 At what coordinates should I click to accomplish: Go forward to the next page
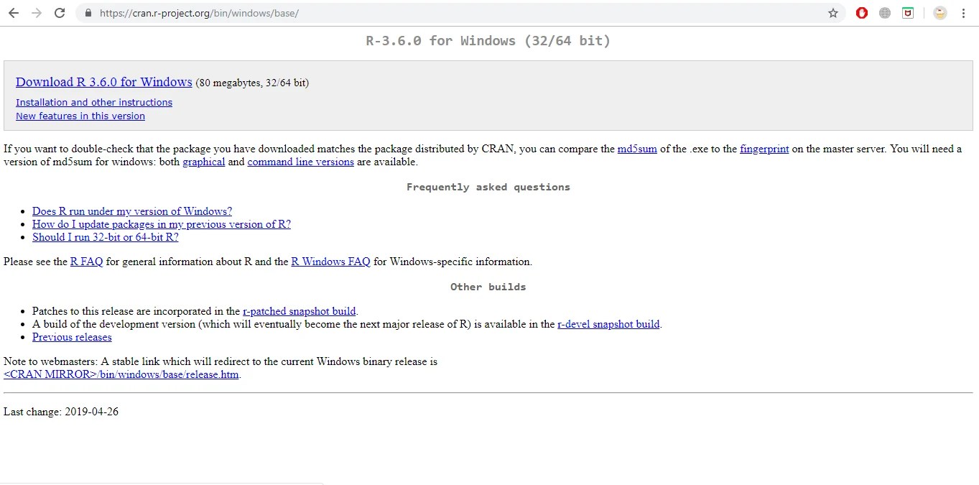pyautogui.click(x=37, y=13)
